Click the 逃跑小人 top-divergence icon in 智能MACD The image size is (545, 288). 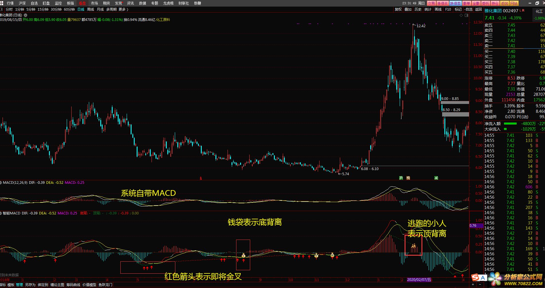(x=413, y=246)
